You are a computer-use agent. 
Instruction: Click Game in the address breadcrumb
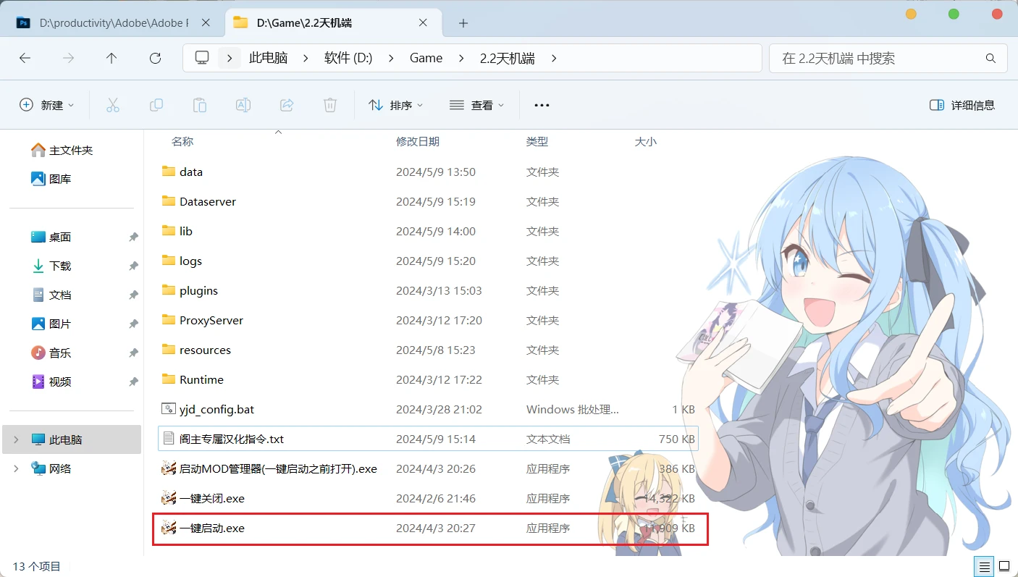click(x=426, y=59)
